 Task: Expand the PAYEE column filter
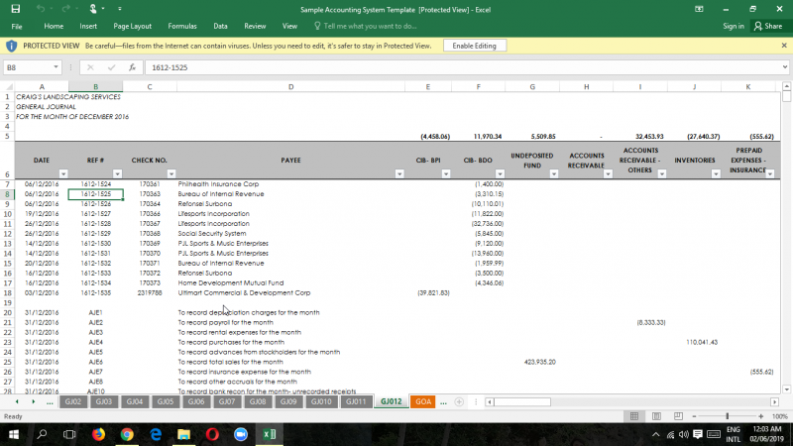399,173
